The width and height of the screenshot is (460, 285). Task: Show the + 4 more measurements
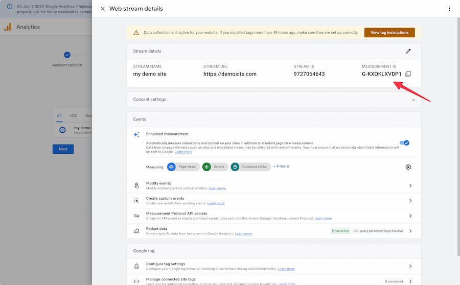[281, 167]
